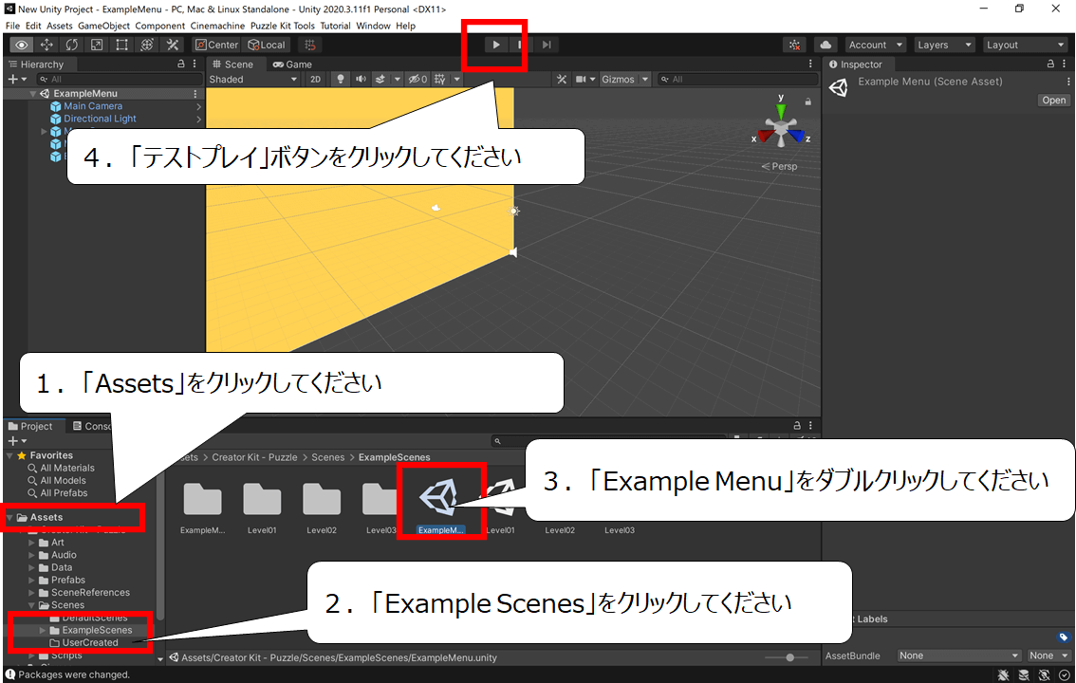Viewport: 1076px width, 683px height.
Task: Open the Scene view tools wrench icon
Action: [x=562, y=79]
